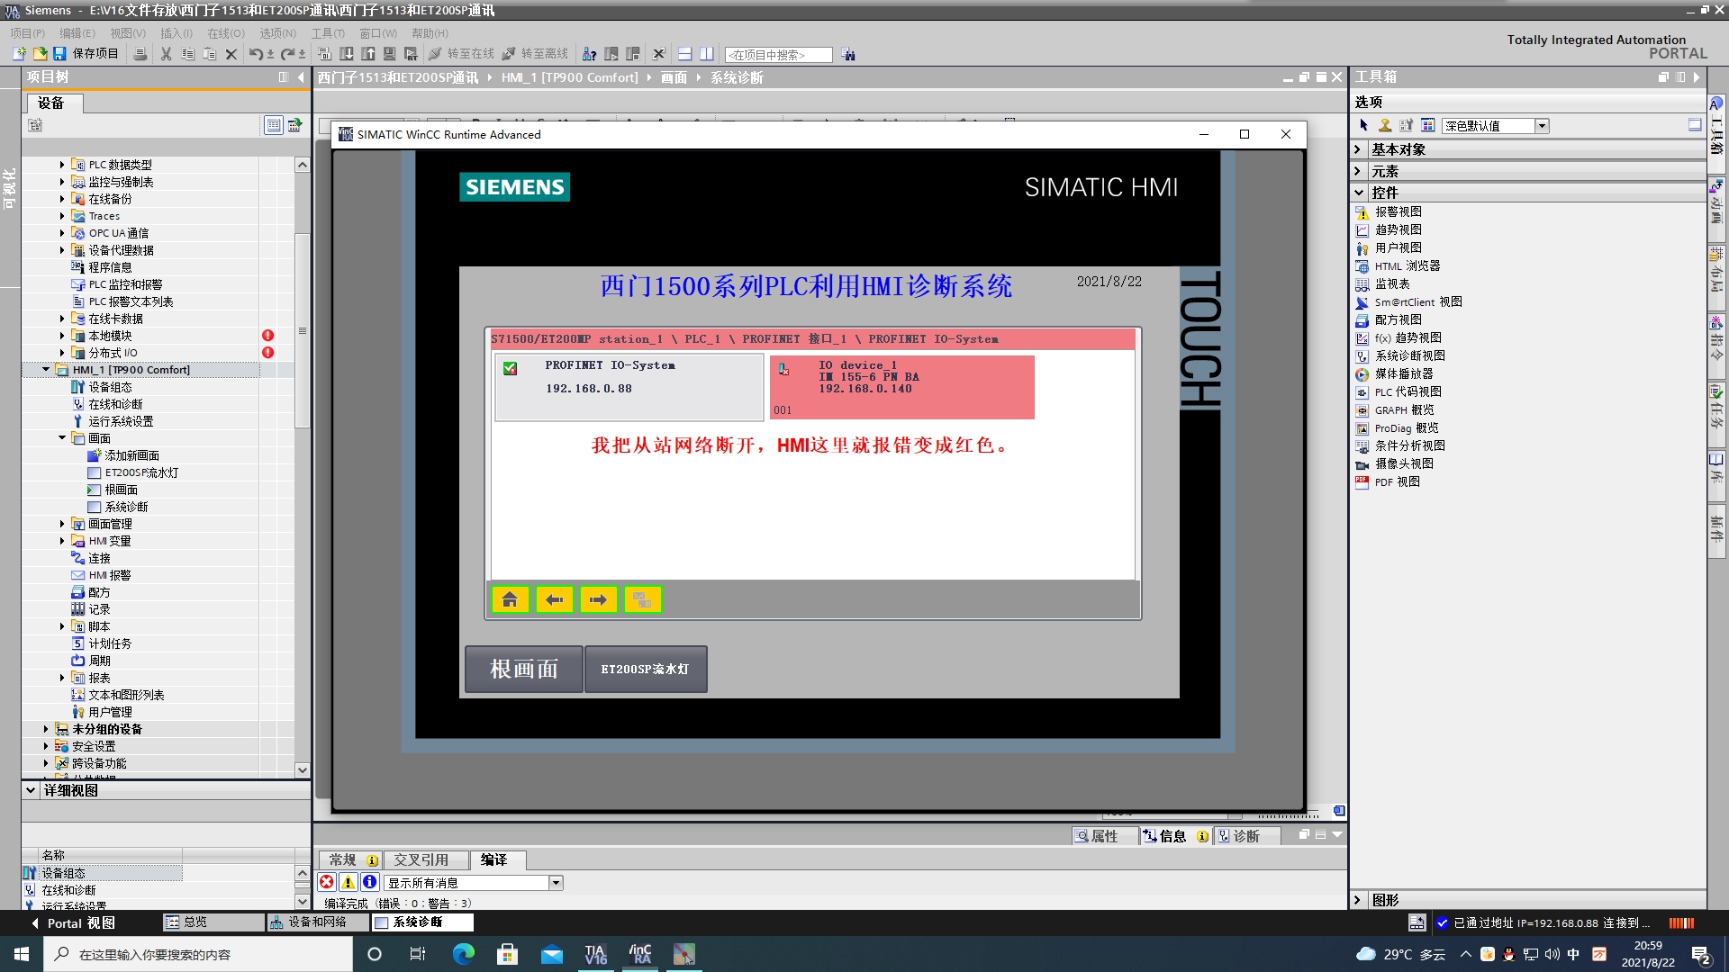This screenshot has height=972, width=1729.
Task: Switch to the 诊断 inspector tab
Action: point(1246,836)
